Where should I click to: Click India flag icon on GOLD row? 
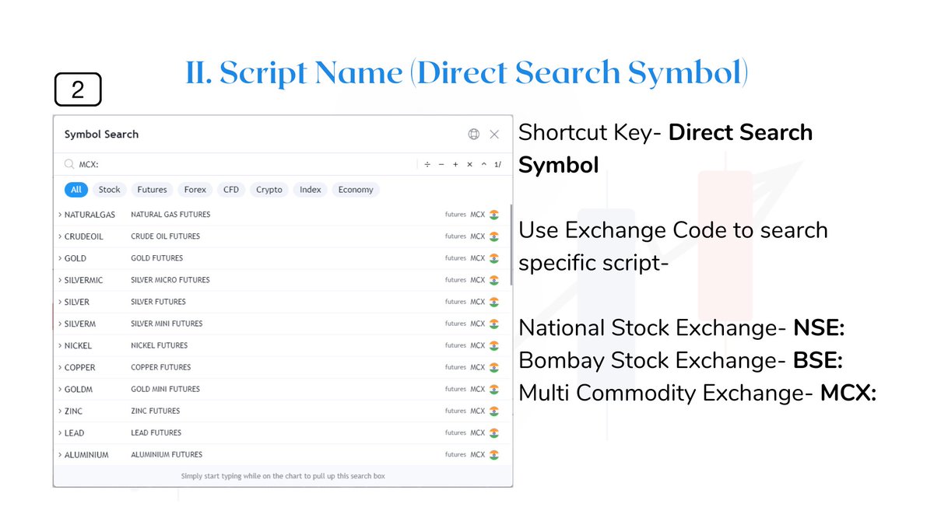pyautogui.click(x=494, y=258)
